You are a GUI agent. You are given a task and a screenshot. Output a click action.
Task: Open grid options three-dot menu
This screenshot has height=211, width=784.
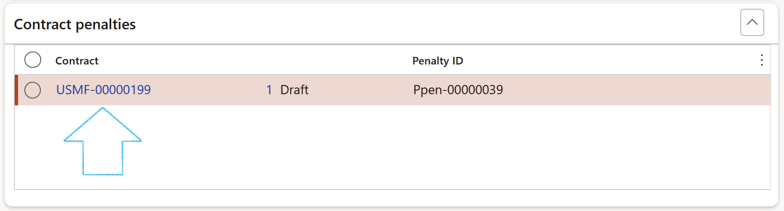click(761, 60)
